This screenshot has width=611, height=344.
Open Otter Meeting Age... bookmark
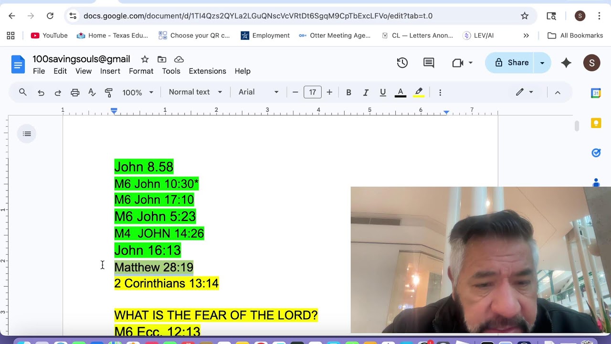(335, 35)
